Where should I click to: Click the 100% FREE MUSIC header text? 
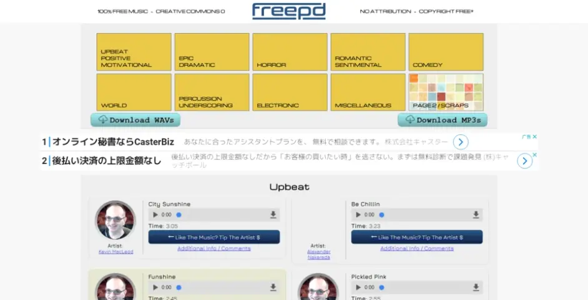click(x=123, y=11)
